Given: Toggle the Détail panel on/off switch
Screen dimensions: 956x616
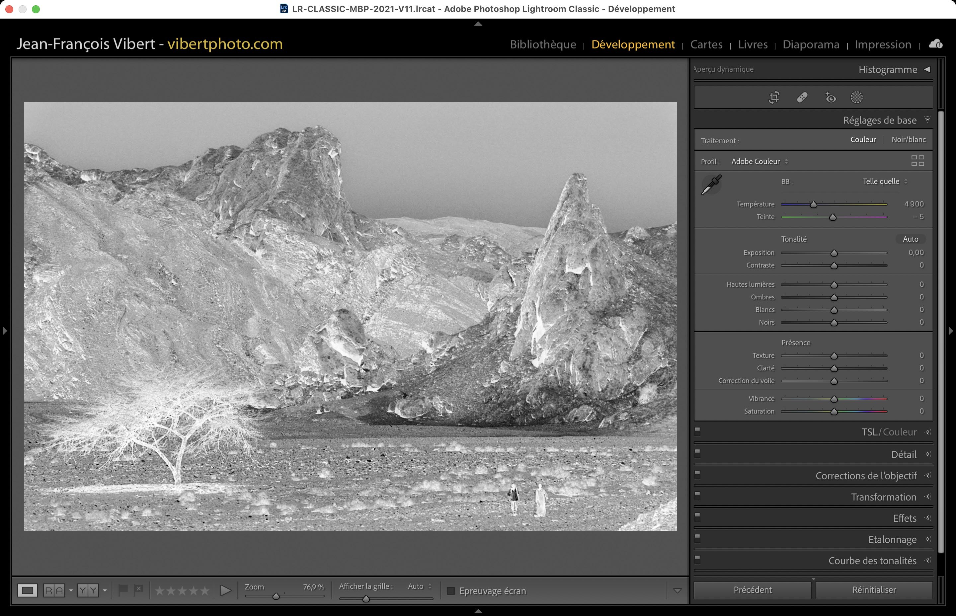Looking at the screenshot, I should click(x=697, y=453).
